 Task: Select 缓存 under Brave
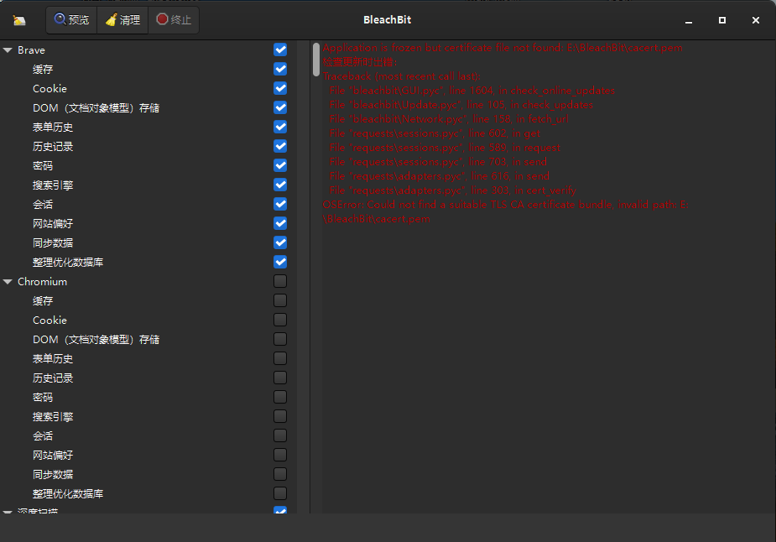click(x=43, y=70)
